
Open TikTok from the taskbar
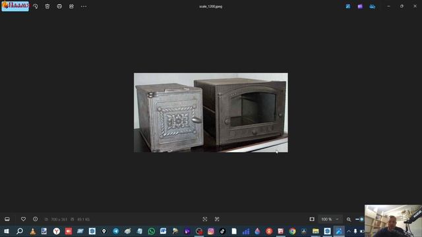222,231
